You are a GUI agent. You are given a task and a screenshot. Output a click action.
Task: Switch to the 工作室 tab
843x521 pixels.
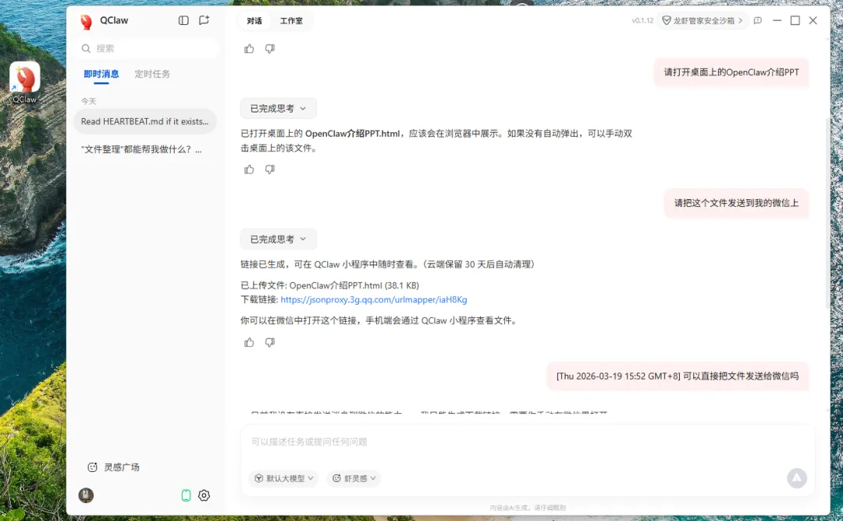[x=291, y=21]
